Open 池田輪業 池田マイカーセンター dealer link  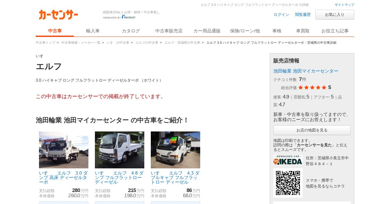pyautogui.click(x=306, y=71)
